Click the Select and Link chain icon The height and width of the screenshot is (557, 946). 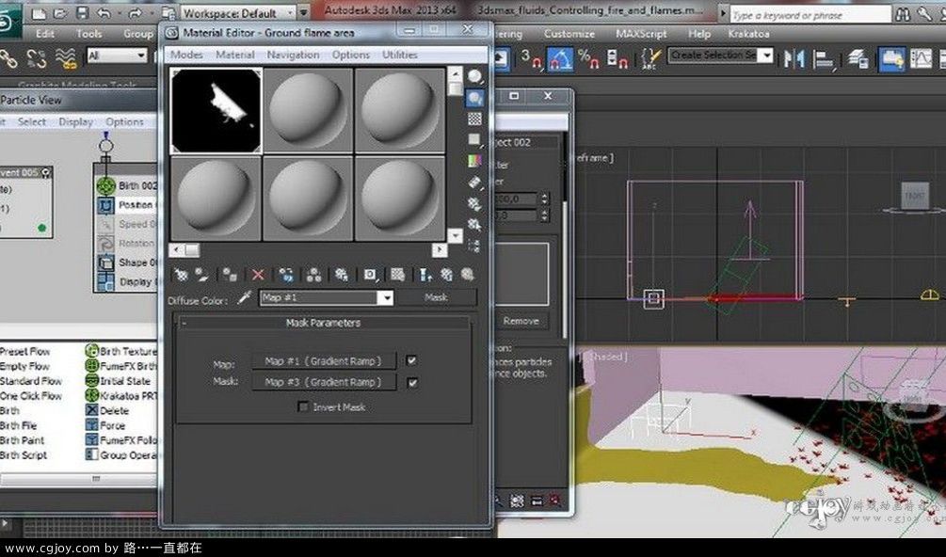(8, 58)
